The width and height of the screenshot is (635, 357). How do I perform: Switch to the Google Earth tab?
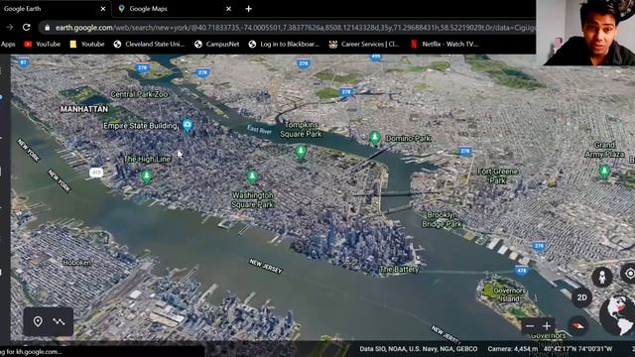(55, 9)
